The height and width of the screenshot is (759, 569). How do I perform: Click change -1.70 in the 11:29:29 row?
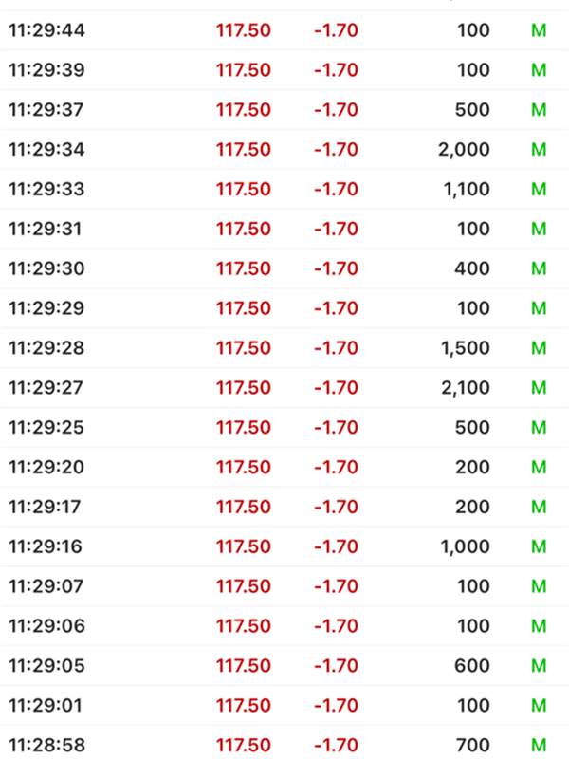pos(337,308)
